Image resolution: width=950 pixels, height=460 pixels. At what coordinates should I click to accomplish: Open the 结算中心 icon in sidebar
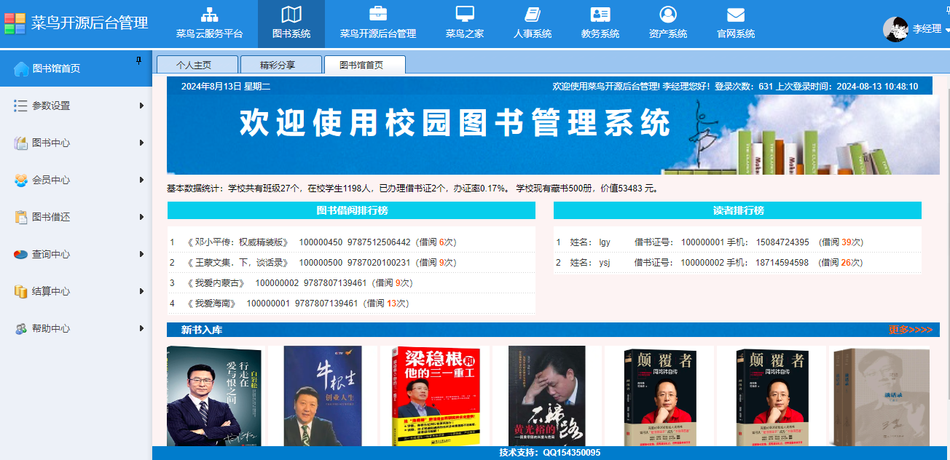pos(20,292)
